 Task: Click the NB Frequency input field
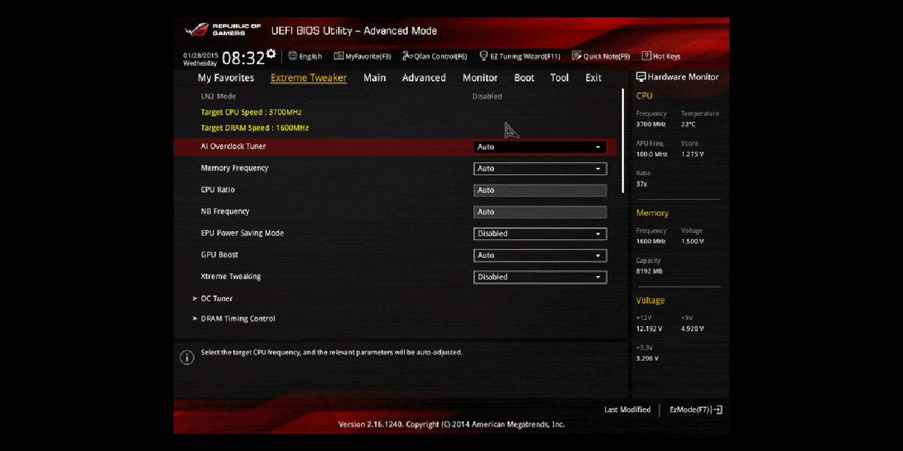pyautogui.click(x=540, y=212)
